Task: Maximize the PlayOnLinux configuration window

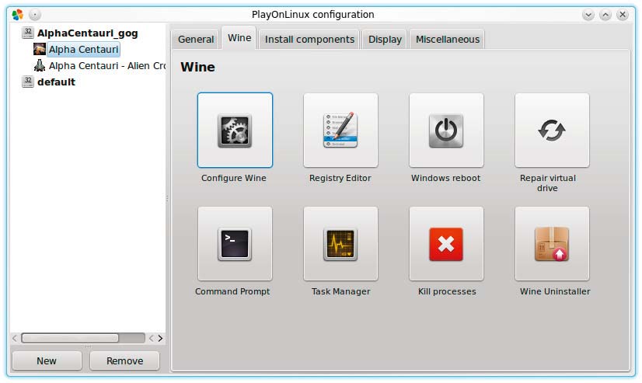Action: pos(605,15)
